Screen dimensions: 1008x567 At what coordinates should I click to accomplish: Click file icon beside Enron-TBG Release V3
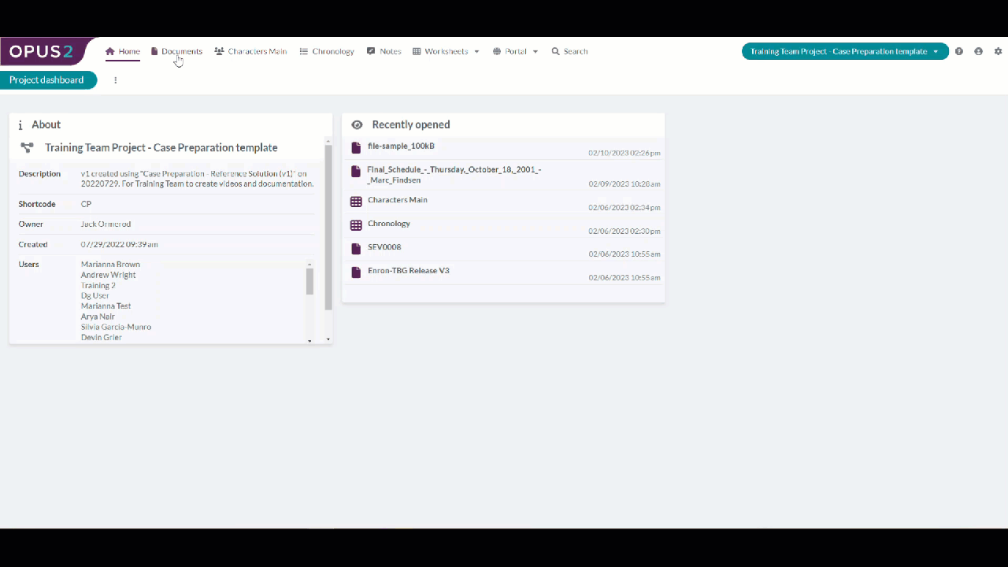click(356, 272)
